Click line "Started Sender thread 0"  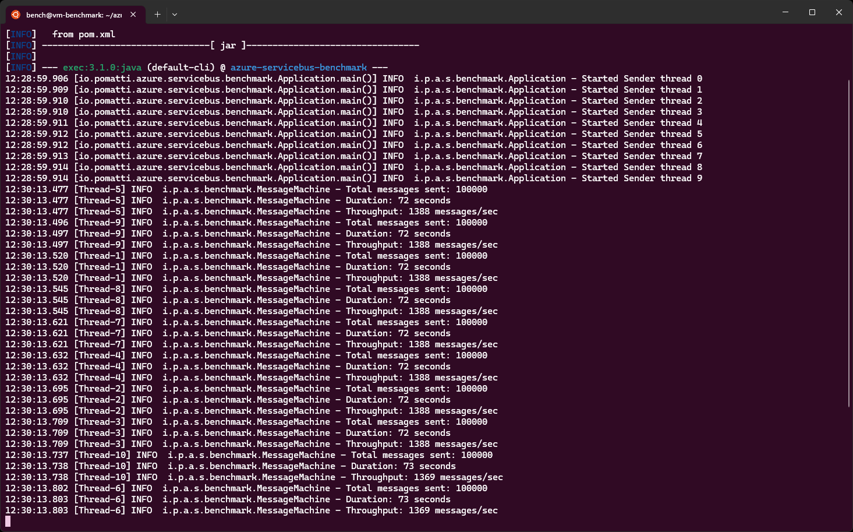[x=353, y=79]
